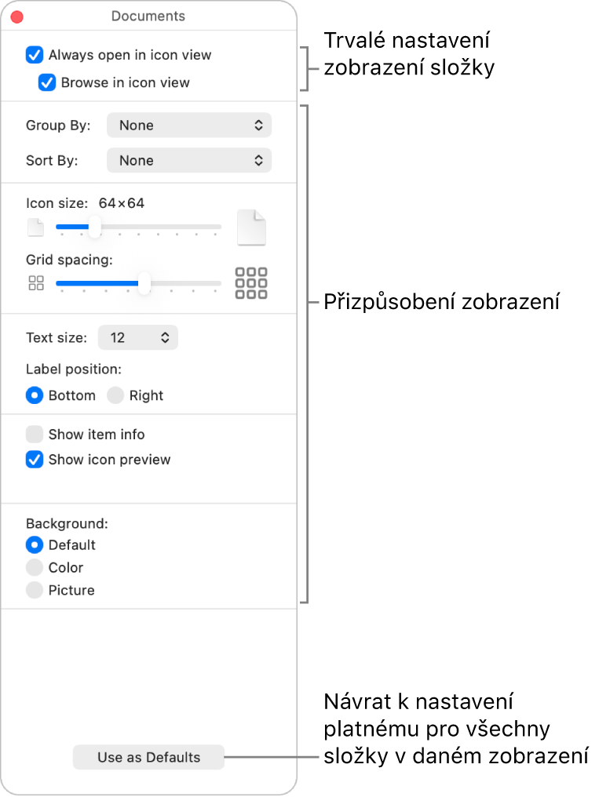Click the large grid icon beside Grid spacing
Image resolution: width=599 pixels, height=797 pixels.
point(251,283)
